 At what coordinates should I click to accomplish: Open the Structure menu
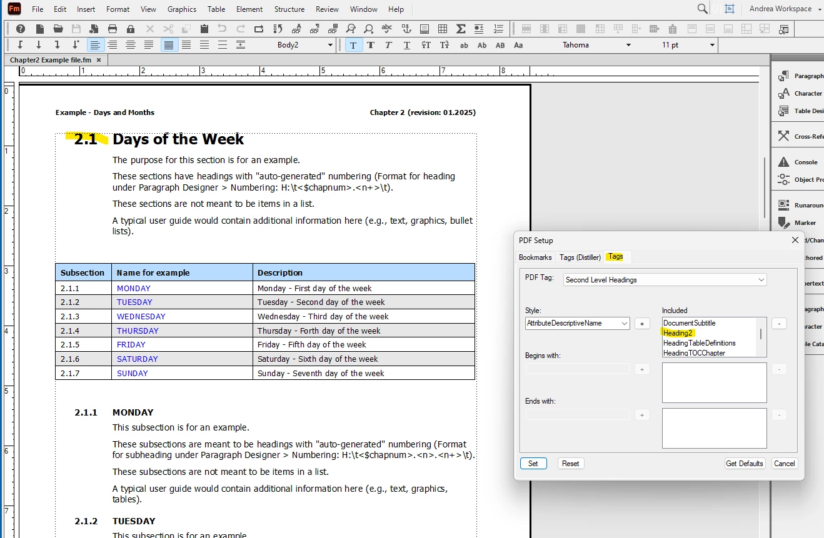point(289,9)
